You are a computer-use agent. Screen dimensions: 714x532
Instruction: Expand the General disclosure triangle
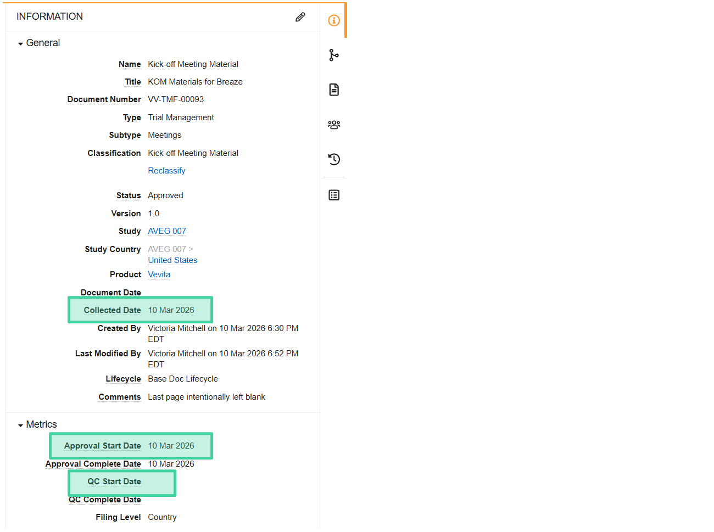[x=20, y=42]
